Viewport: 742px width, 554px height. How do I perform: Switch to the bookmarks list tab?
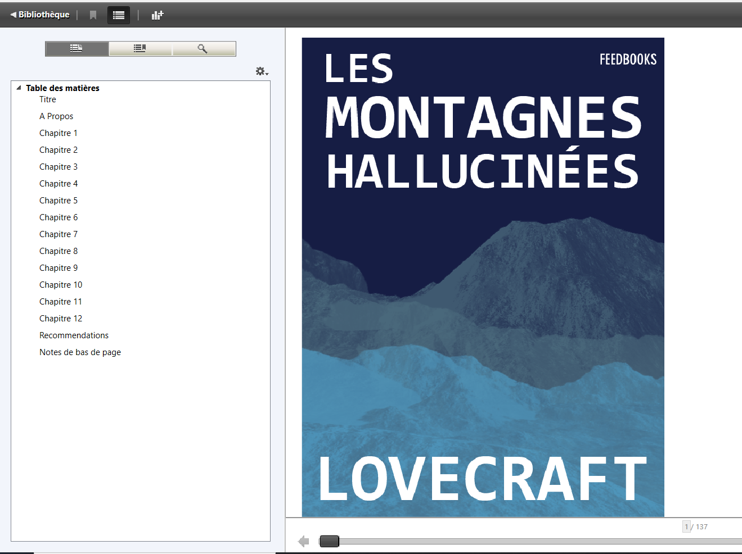[140, 49]
